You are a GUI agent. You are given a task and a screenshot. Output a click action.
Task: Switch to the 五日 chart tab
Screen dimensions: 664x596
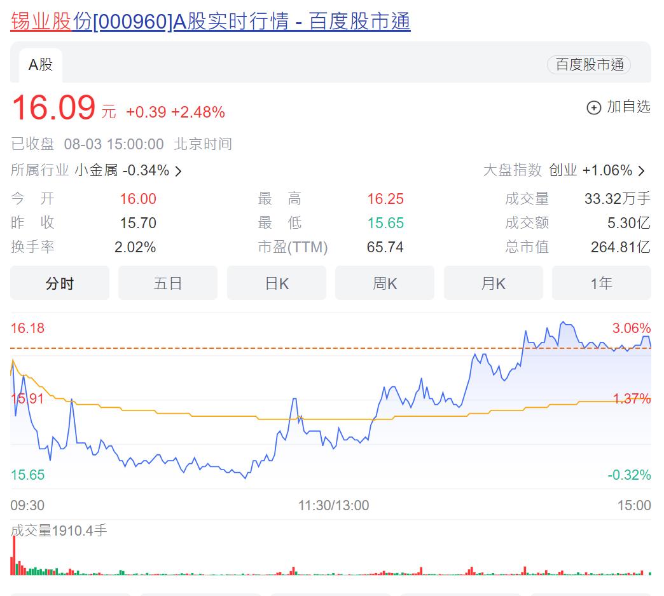168,283
